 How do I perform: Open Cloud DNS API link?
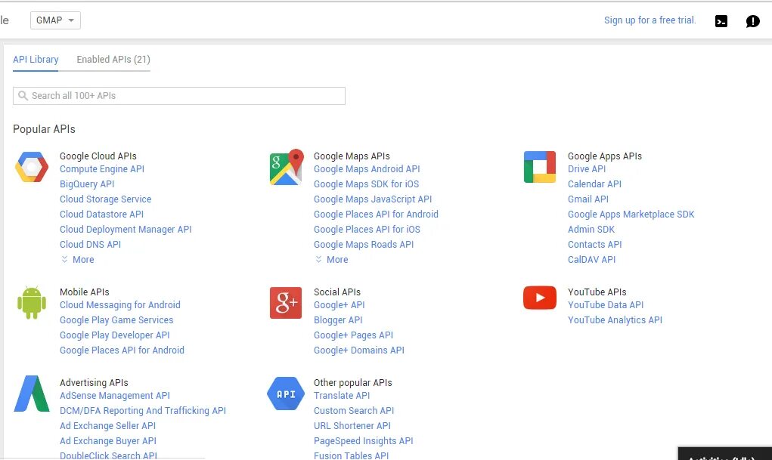[x=90, y=245]
